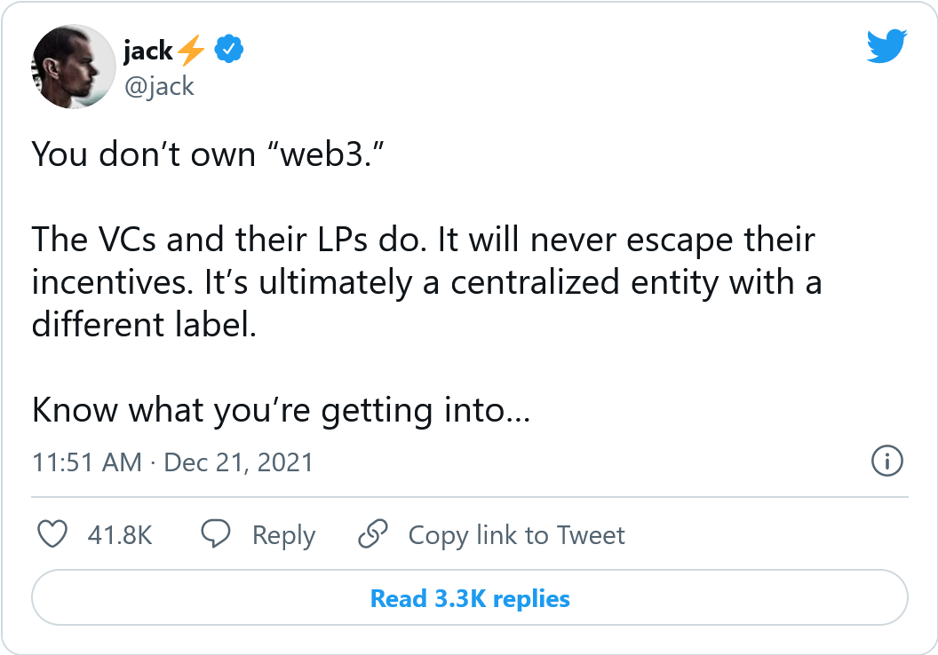Open the @jack handle link
Screen dimensions: 938x655
[x=158, y=85]
